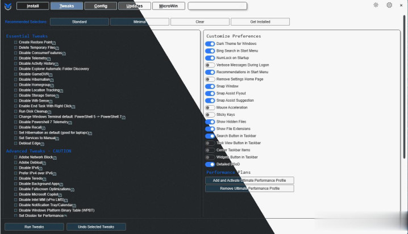Enable the Disable Activity History checkbox
408x234 pixels.
pyautogui.click(x=16, y=64)
